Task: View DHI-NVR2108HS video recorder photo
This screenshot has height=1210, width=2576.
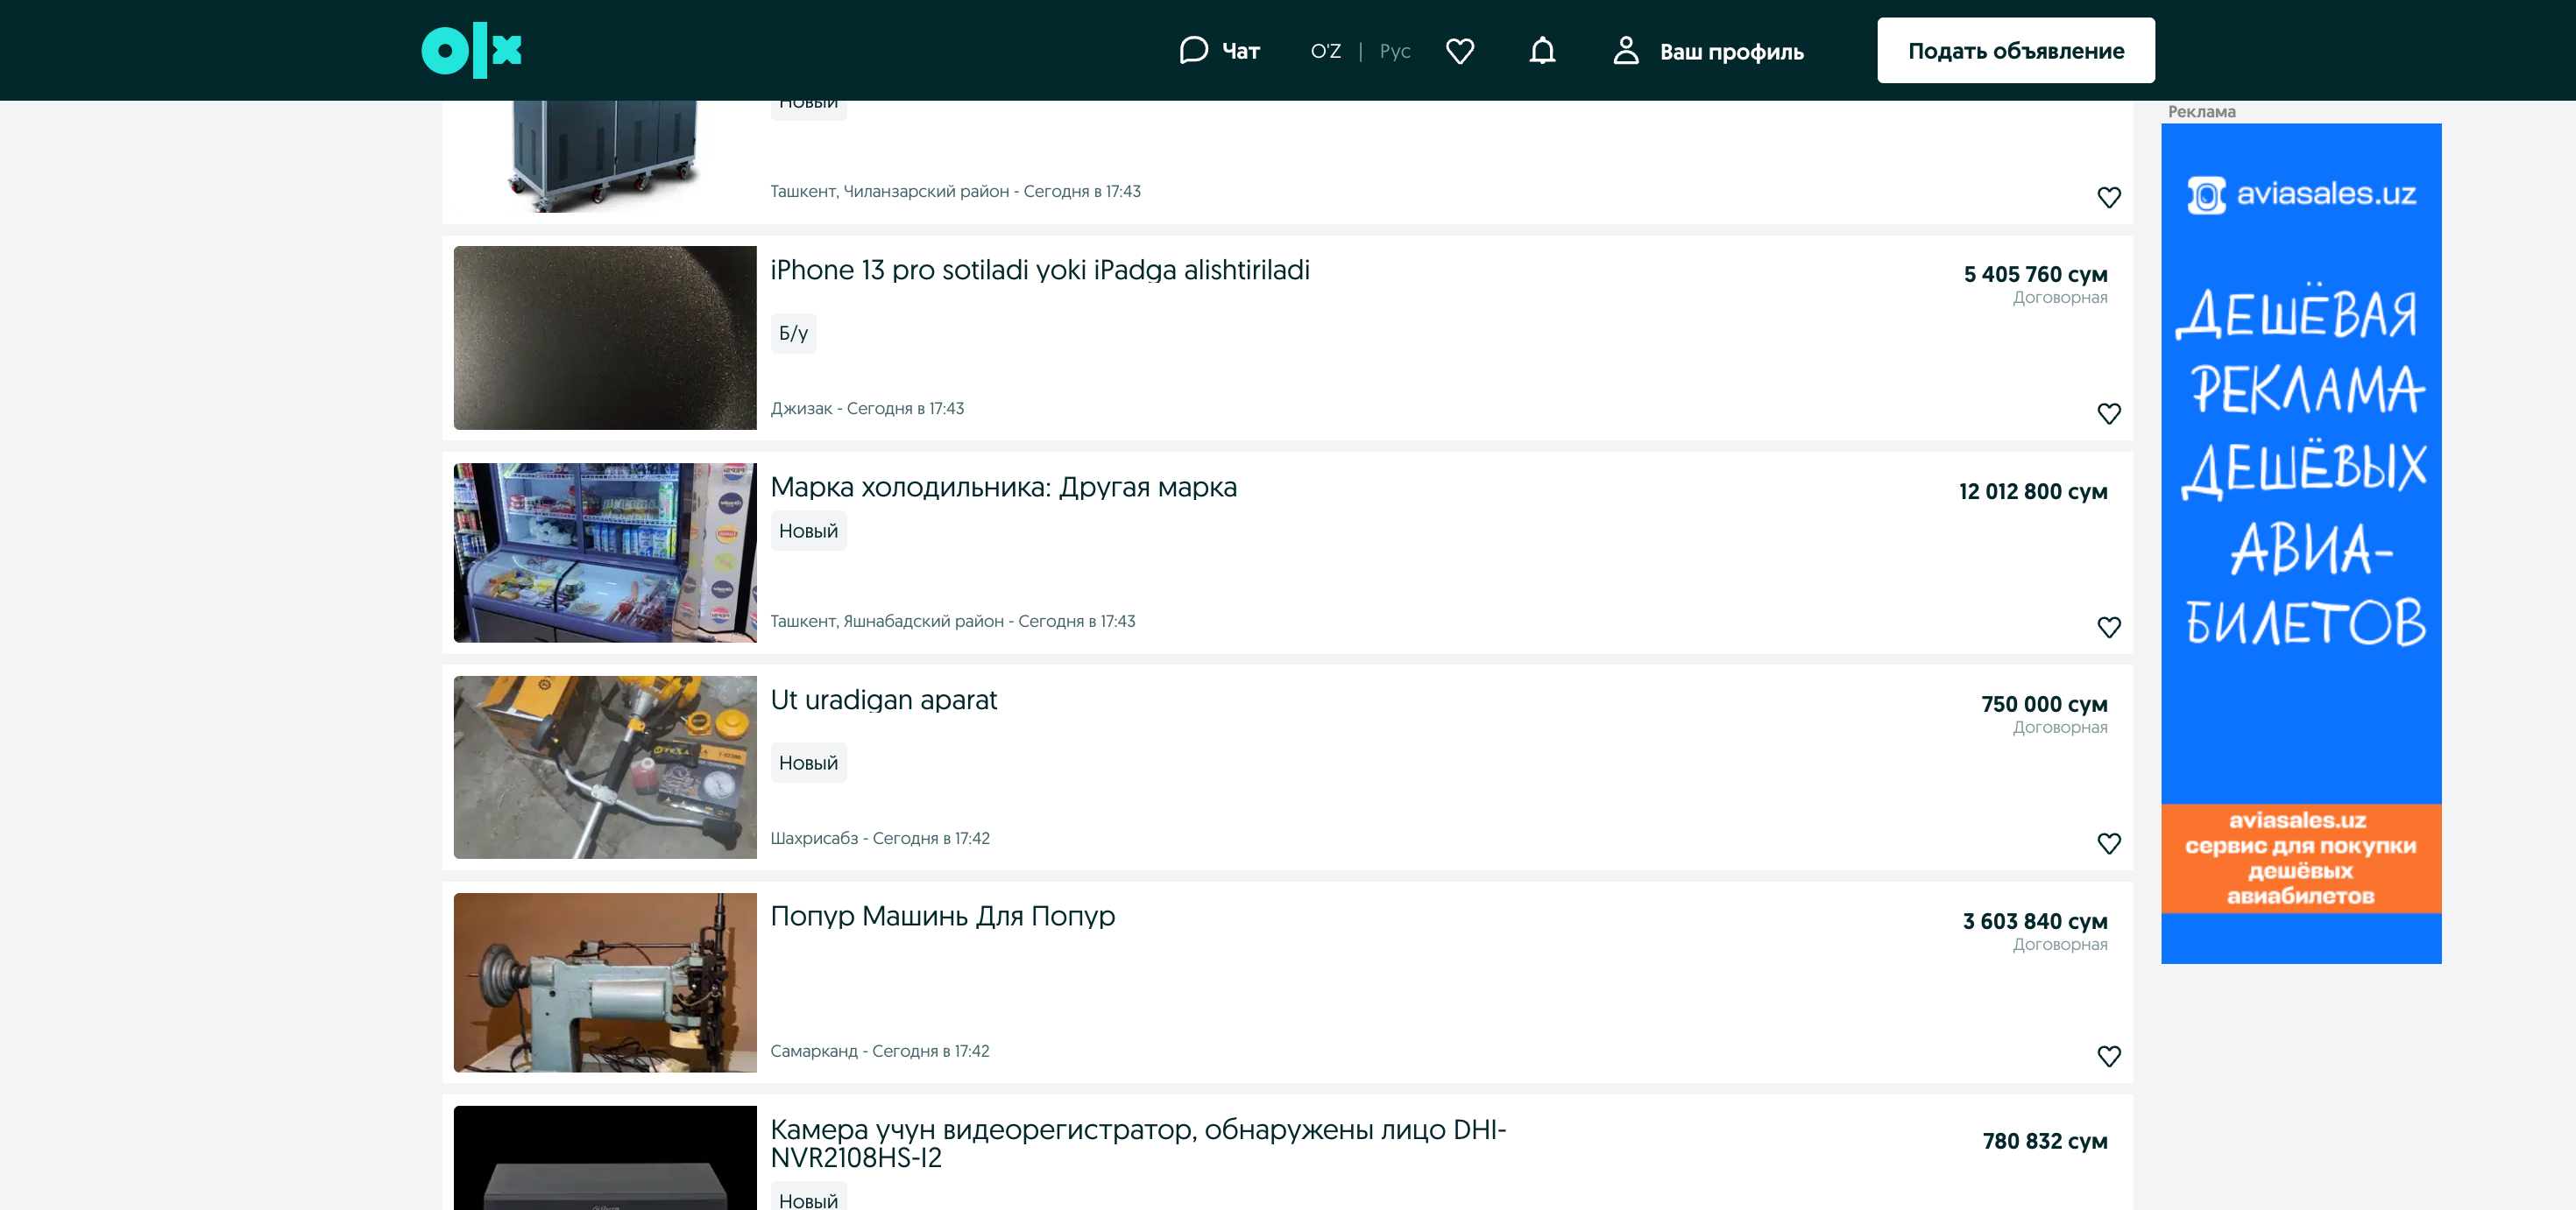Action: [x=605, y=1157]
